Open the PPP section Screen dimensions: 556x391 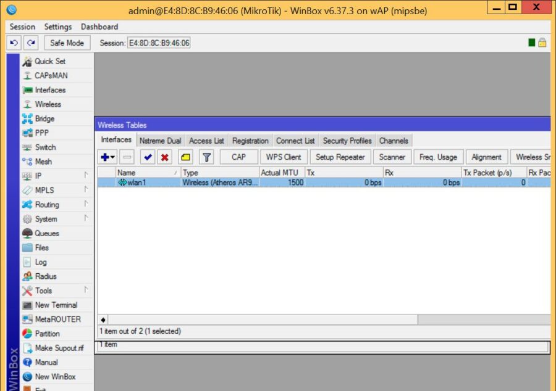point(57,133)
